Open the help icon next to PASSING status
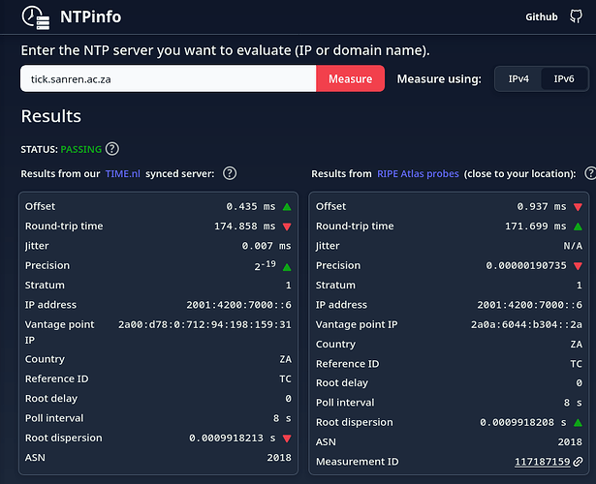 [x=112, y=149]
